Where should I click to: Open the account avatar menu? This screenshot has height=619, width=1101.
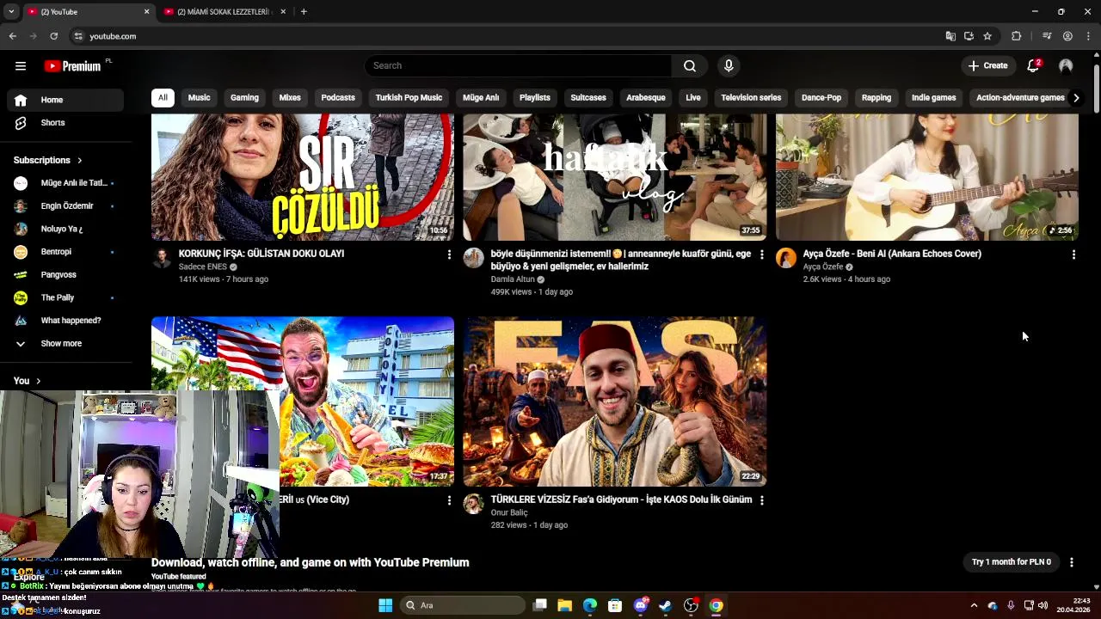1066,66
